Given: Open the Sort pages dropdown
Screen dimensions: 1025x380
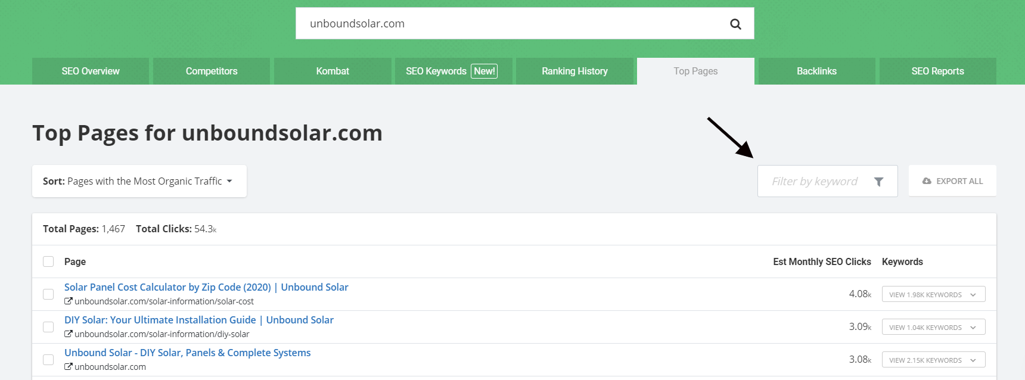Looking at the screenshot, I should [139, 181].
